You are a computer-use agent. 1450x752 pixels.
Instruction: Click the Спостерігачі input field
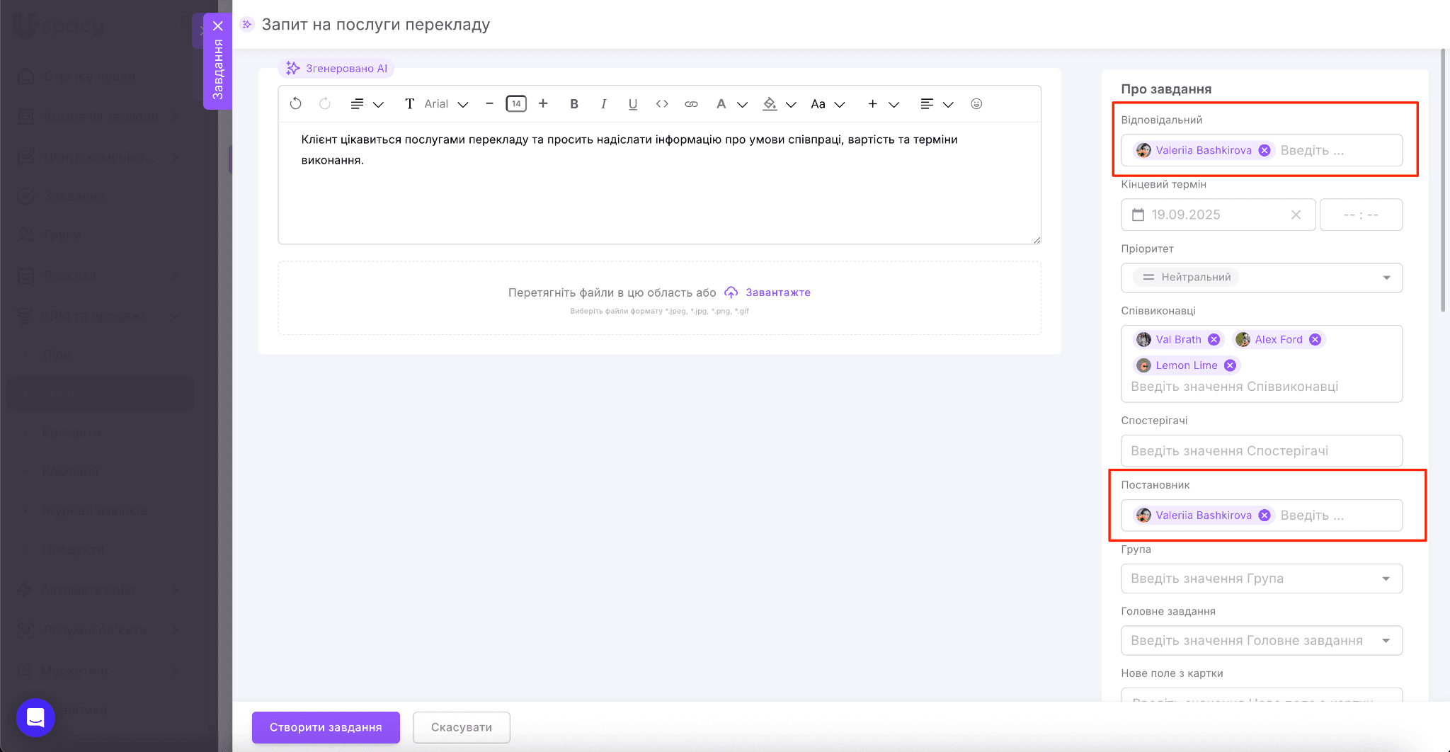1261,451
